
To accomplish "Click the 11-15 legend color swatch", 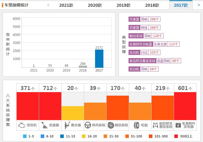I will click(x=62, y=136).
